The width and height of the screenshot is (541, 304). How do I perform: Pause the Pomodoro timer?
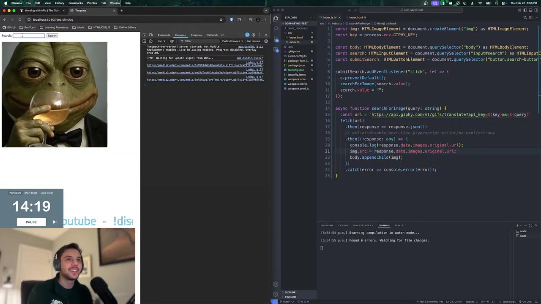(31, 222)
